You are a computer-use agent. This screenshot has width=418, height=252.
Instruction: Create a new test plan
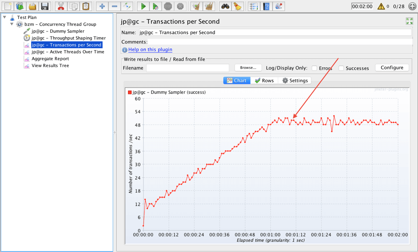(x=8, y=6)
